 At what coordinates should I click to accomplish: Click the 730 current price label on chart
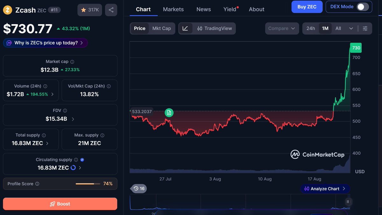pos(356,48)
